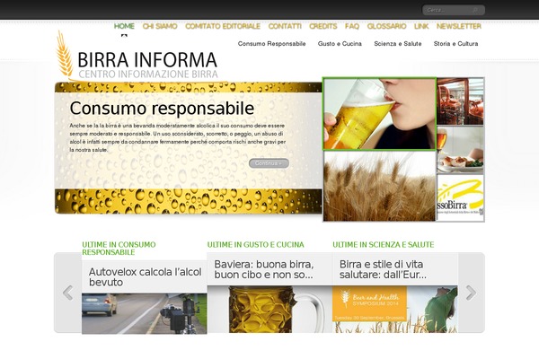Click carousel next arrow
539x359 pixels.
click(471, 293)
